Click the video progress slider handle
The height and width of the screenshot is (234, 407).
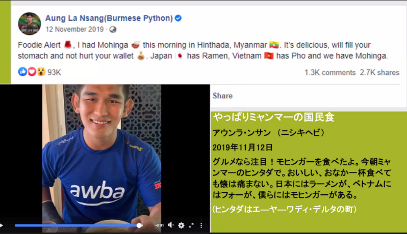139,225
